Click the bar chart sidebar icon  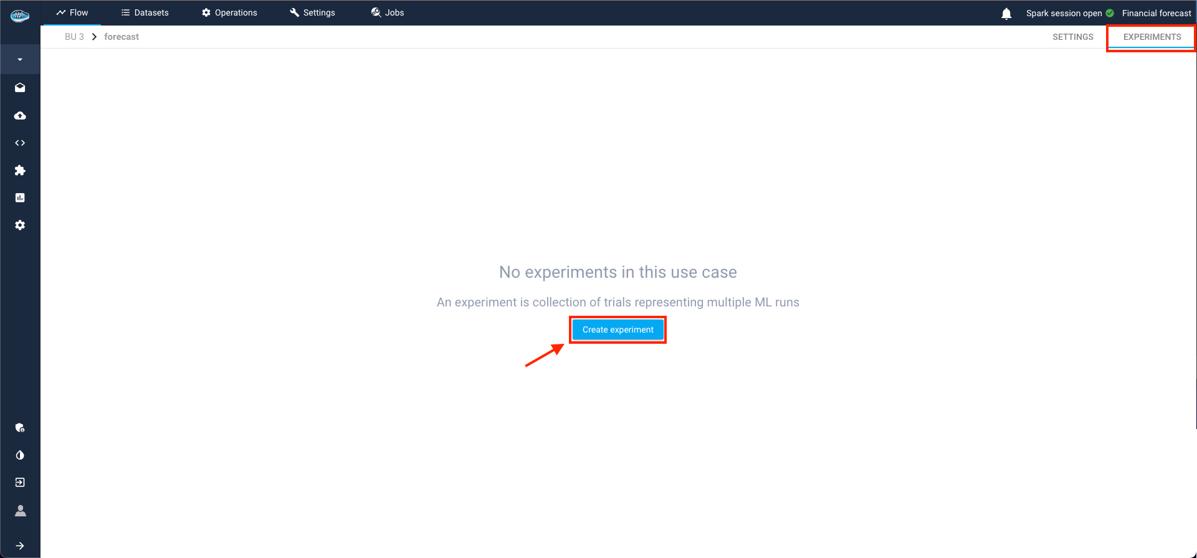(20, 197)
